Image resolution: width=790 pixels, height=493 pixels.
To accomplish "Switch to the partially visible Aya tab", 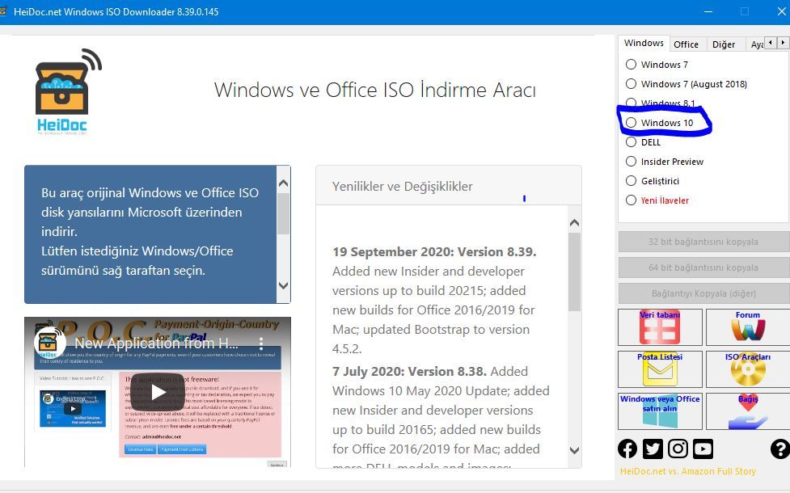I will coord(756,44).
